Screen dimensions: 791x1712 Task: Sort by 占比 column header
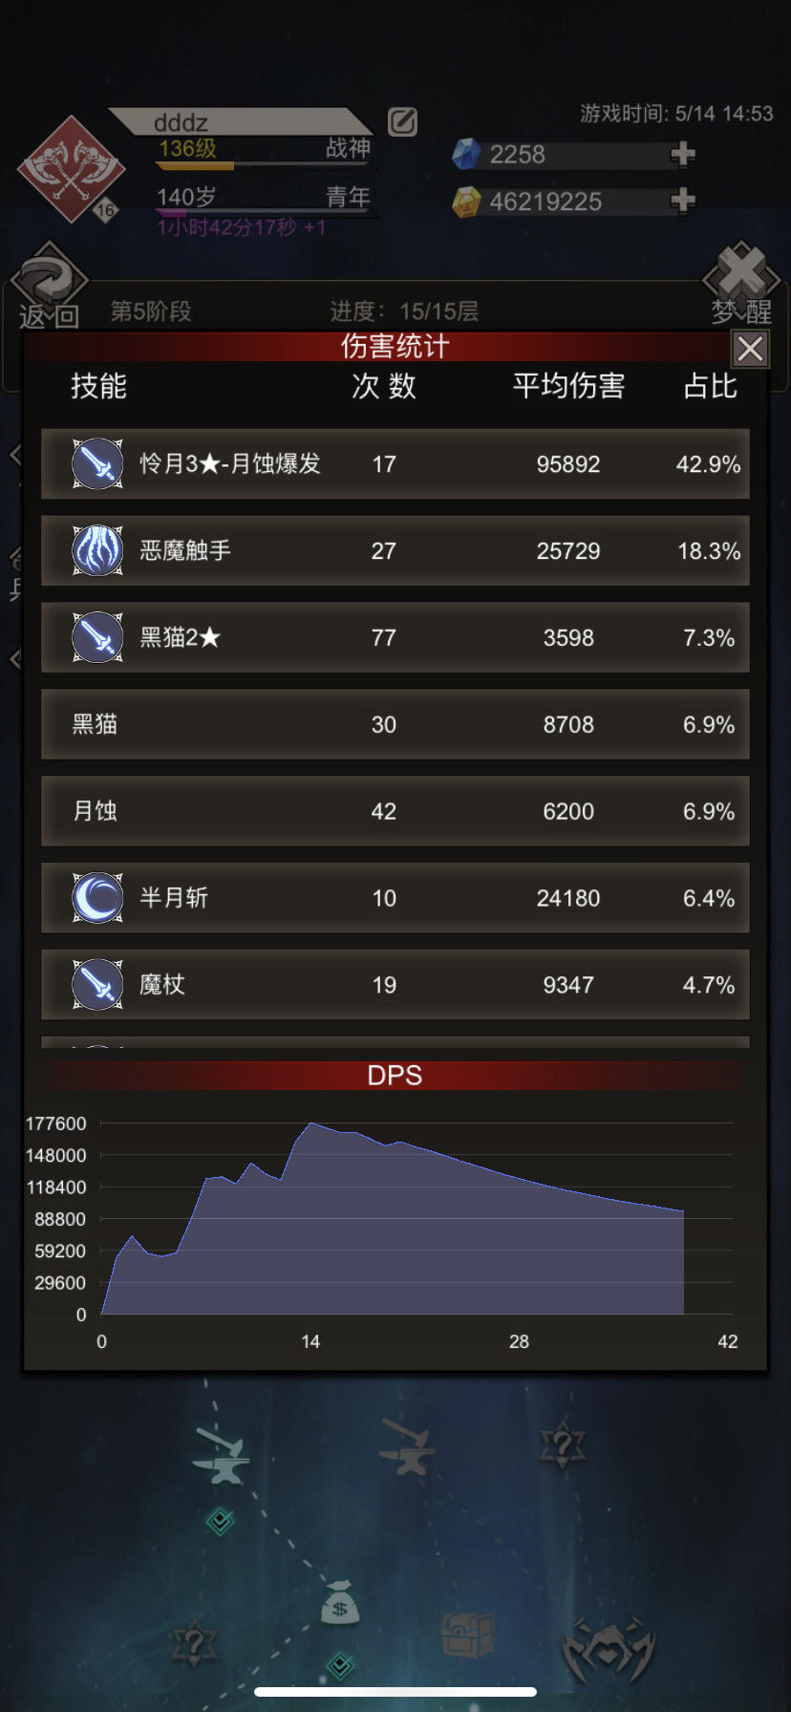(x=710, y=386)
